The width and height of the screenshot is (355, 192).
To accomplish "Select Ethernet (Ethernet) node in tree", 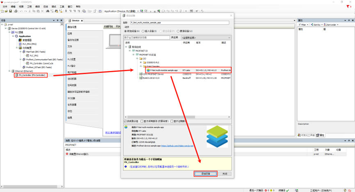I will (x=24, y=71).
